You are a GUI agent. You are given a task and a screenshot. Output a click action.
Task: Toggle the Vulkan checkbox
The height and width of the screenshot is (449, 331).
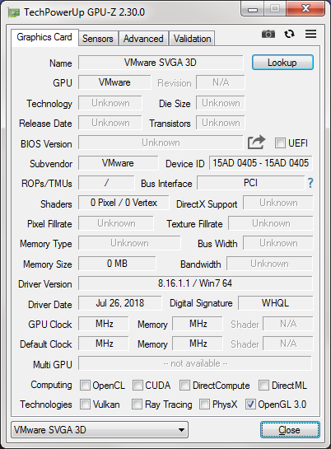[x=85, y=405]
